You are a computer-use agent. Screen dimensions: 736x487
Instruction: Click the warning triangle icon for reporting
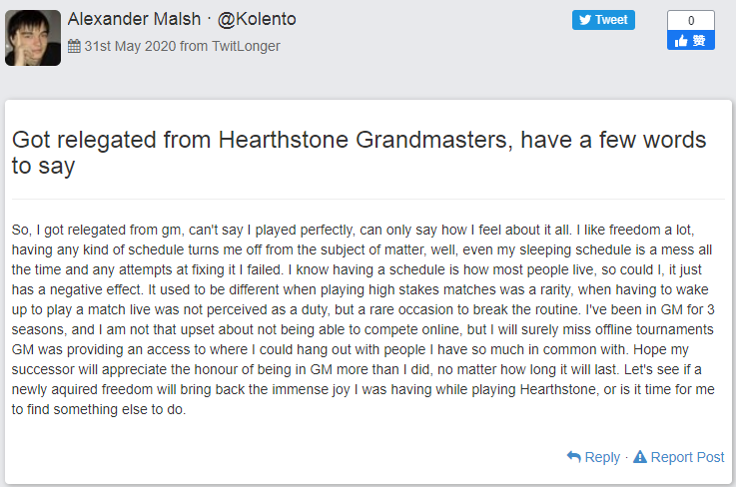pos(640,457)
